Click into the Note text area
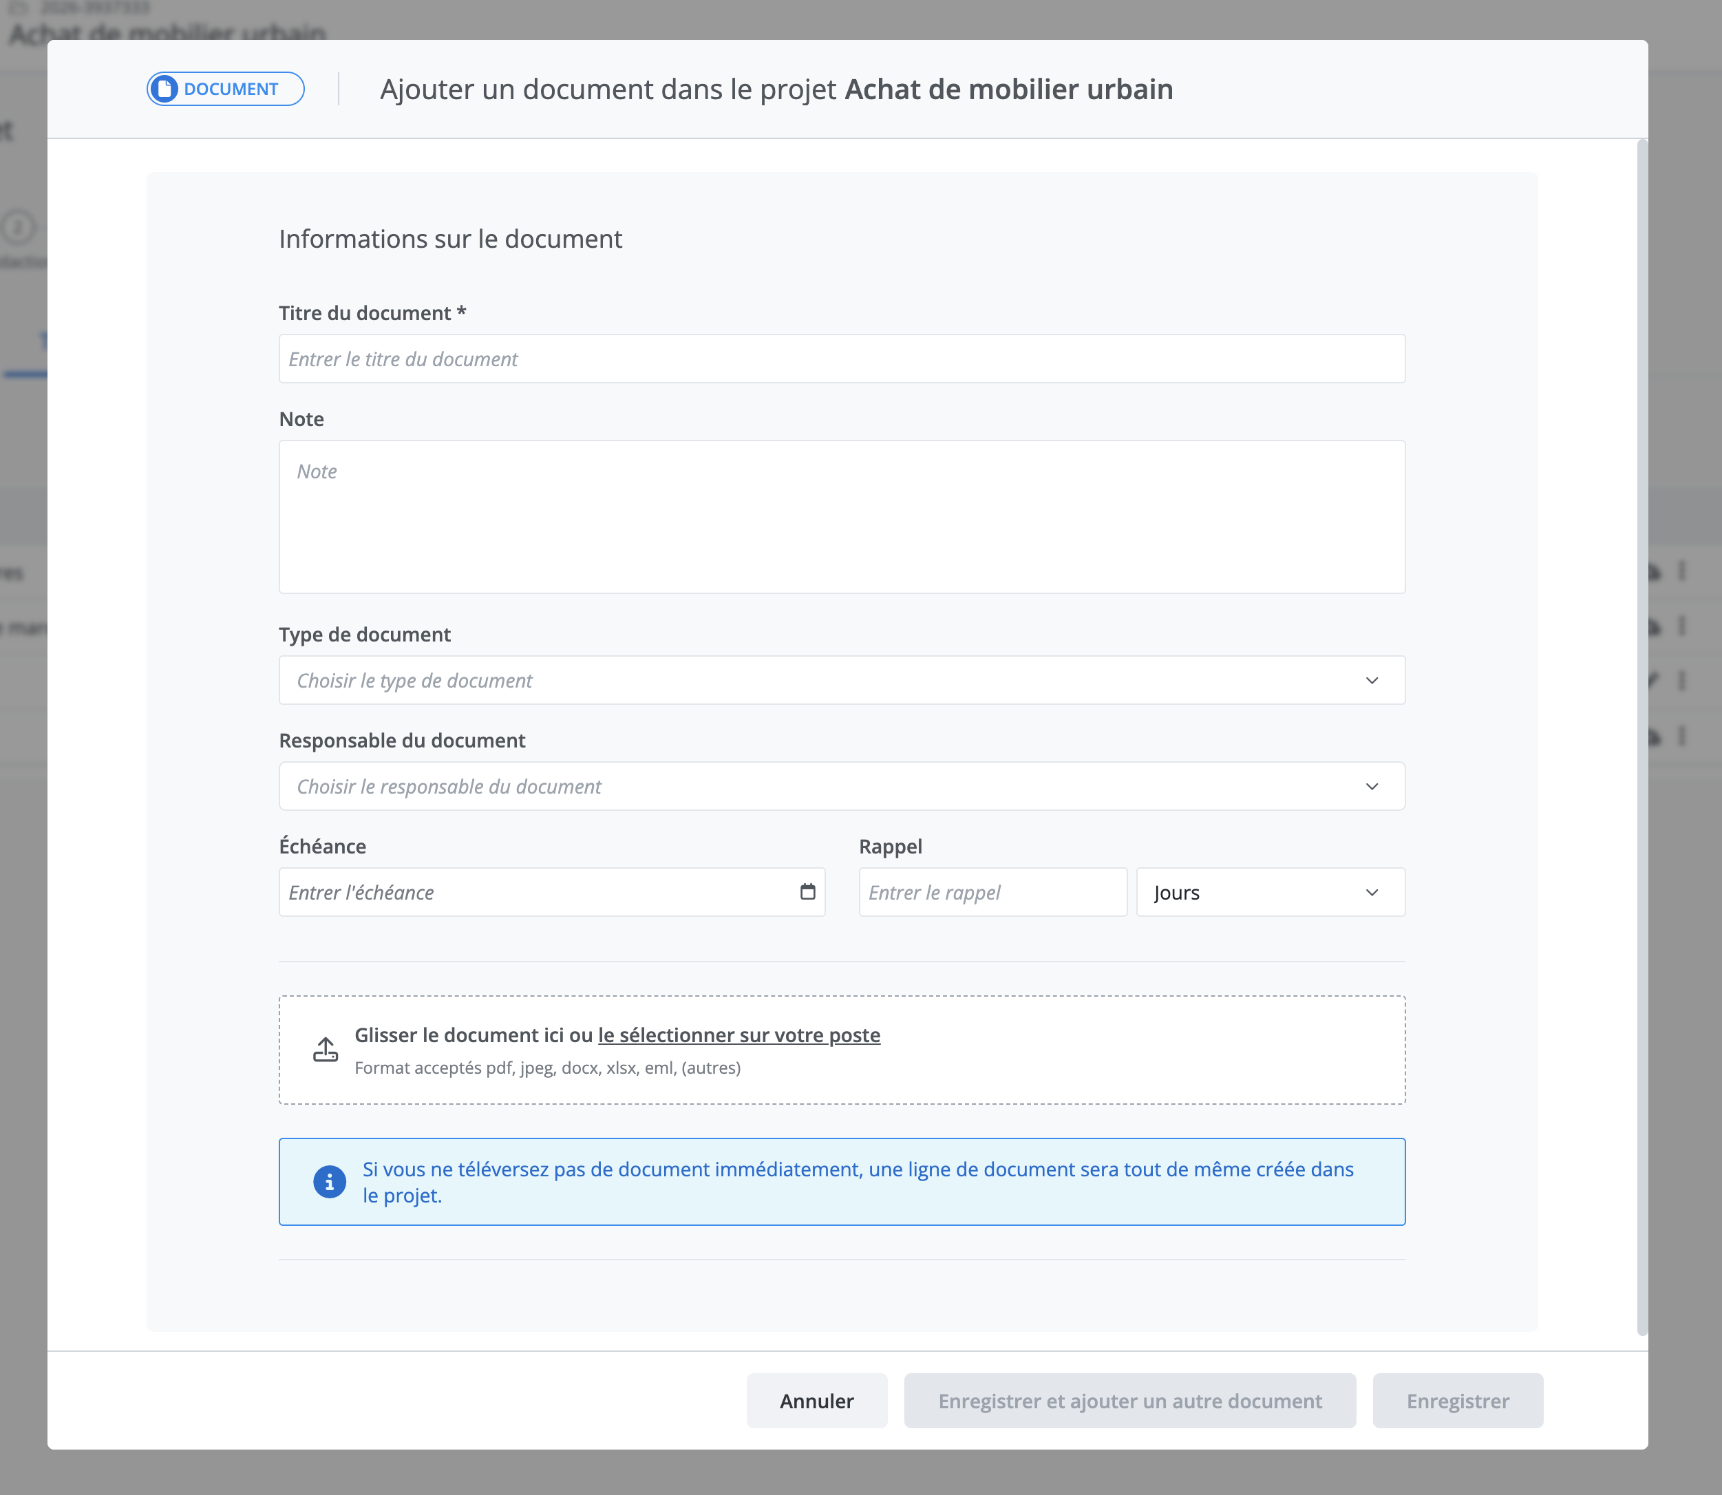1722x1495 pixels. coord(842,517)
